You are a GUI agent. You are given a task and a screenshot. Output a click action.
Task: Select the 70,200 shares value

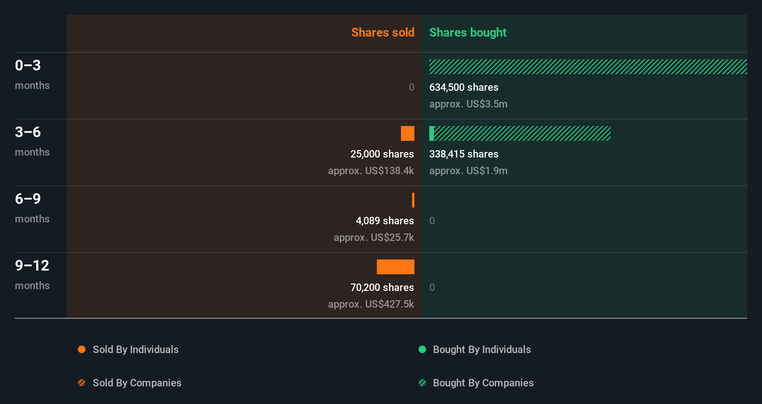[x=382, y=288]
